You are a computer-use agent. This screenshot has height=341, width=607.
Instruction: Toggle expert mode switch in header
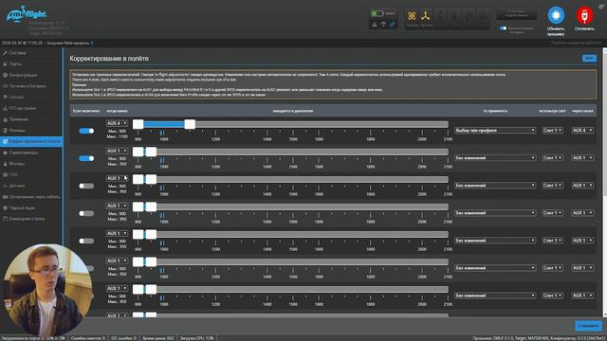coord(503,28)
